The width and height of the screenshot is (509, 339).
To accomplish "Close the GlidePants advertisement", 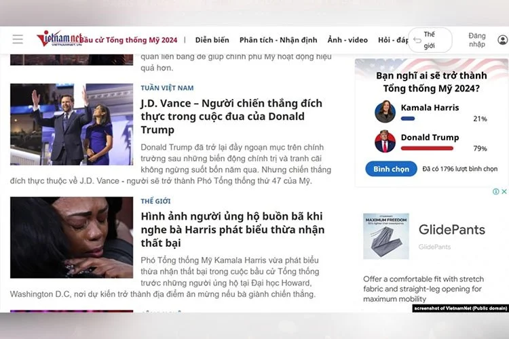I will (x=504, y=191).
